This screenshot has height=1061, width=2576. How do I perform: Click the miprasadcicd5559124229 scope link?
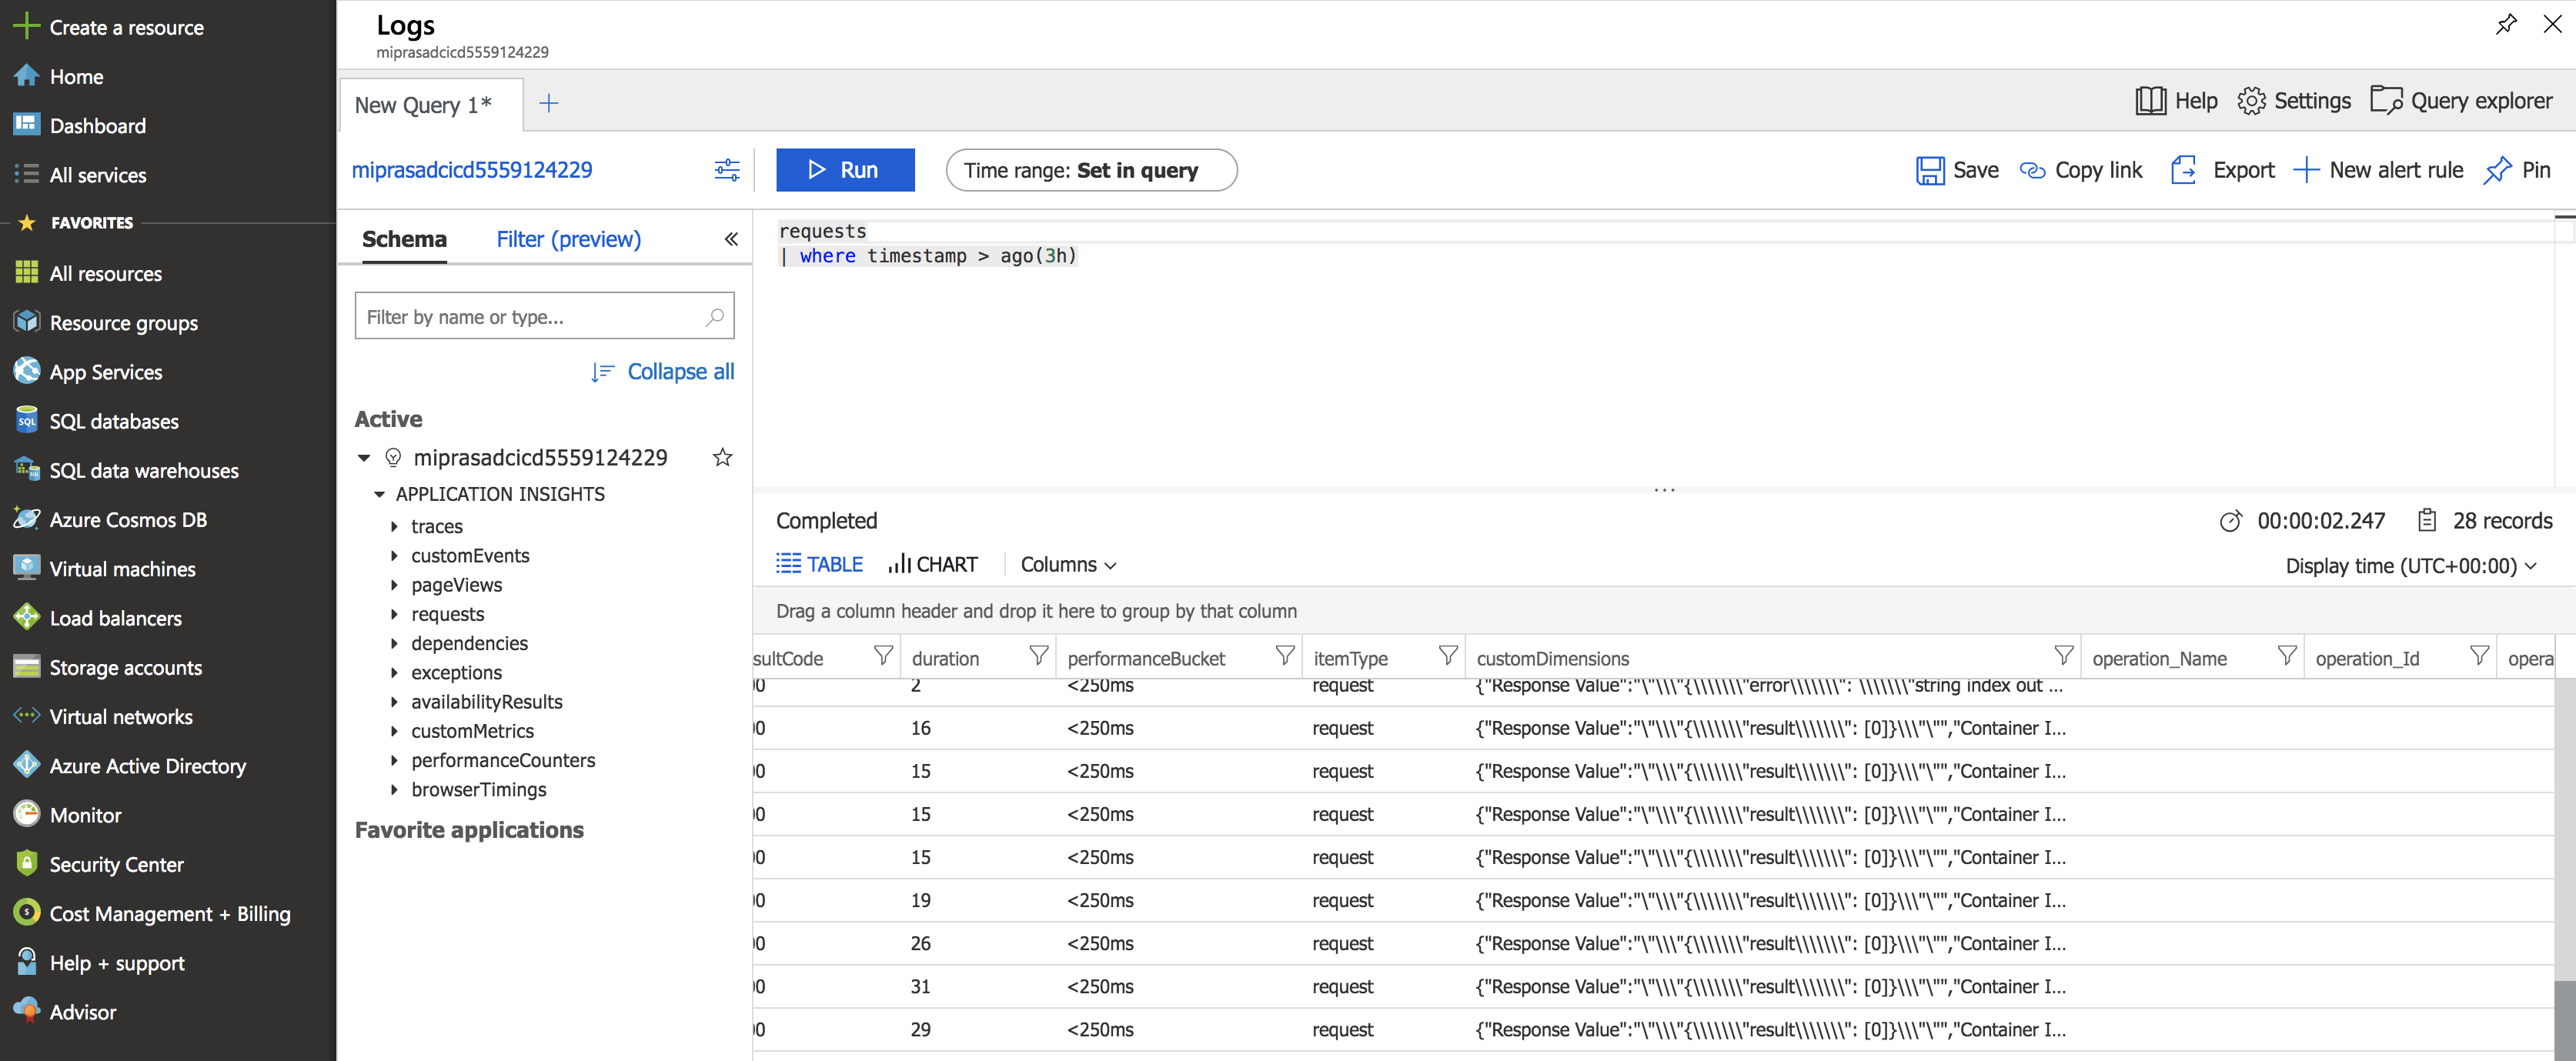[x=472, y=170]
